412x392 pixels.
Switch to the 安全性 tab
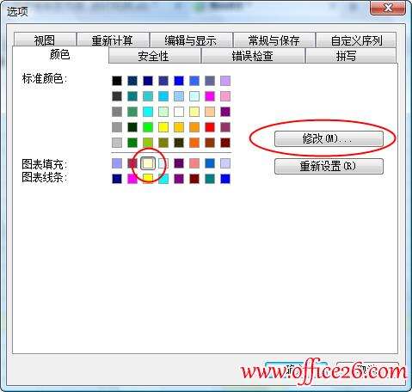coord(154,56)
